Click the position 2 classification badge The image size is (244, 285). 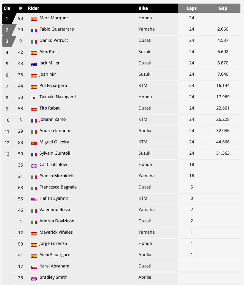pyautogui.click(x=8, y=30)
